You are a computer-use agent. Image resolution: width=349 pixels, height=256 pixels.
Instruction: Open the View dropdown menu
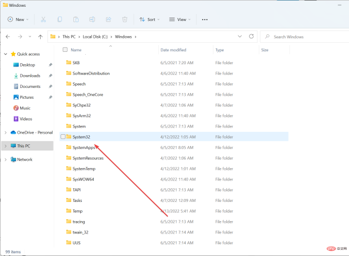point(180,19)
